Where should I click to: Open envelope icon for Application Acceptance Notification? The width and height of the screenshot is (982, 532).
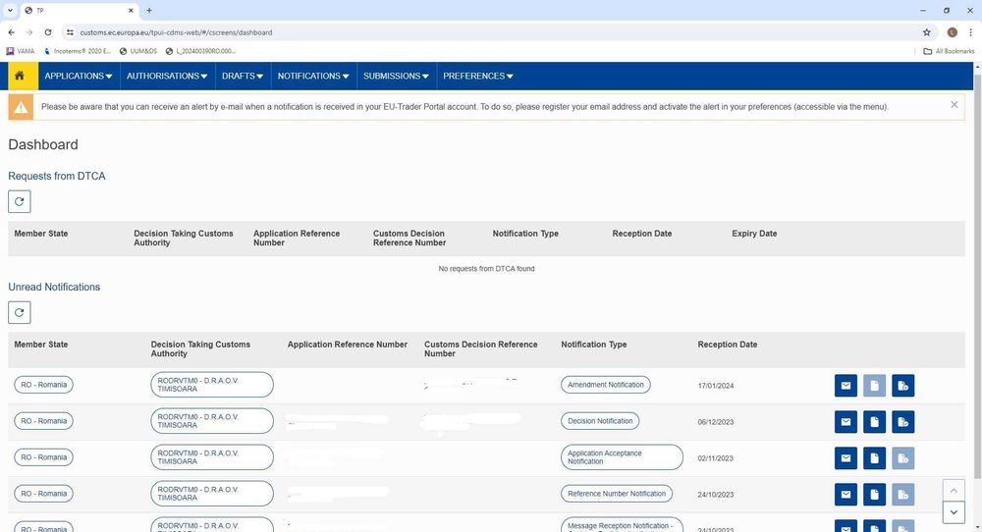[x=846, y=458]
